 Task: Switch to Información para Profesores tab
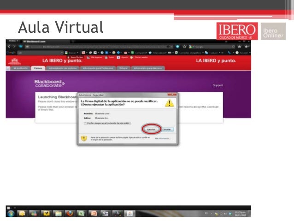98,68
